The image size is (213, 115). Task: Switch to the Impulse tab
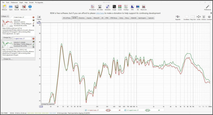point(89,18)
